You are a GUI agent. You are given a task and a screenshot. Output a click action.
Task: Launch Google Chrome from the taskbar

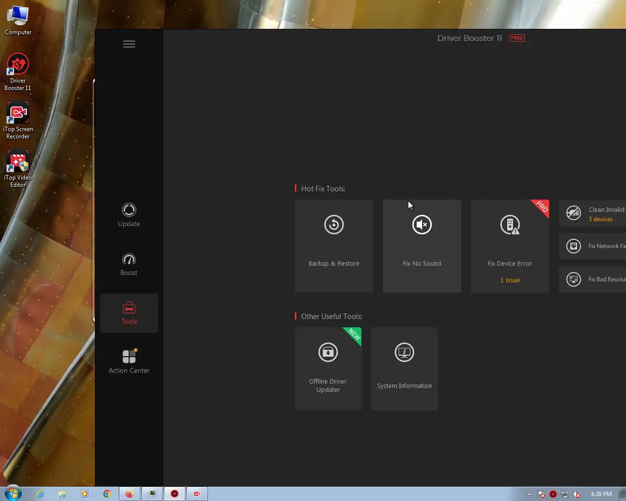coord(107,494)
